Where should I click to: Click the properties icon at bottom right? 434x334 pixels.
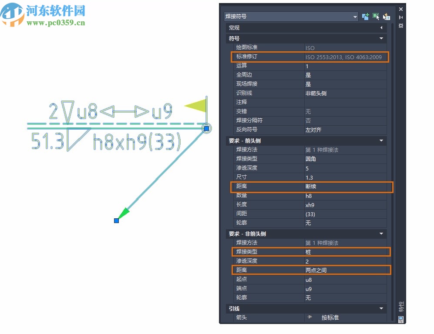pyautogui.click(x=400, y=320)
